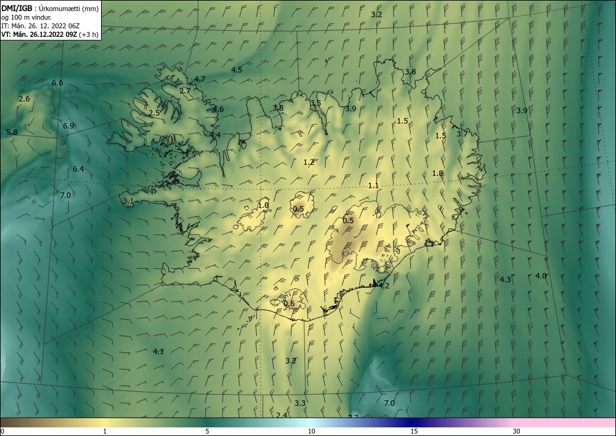The height and width of the screenshot is (436, 616).
Task: Select the bold 'VT: Mán. 26.12.2022 09Z' valid time
Action: pyautogui.click(x=39, y=34)
